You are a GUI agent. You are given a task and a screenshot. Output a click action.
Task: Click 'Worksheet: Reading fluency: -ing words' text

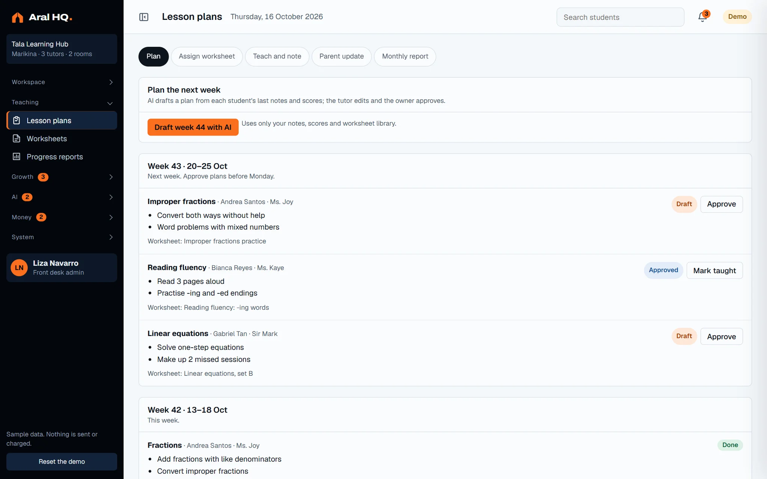coord(208,308)
